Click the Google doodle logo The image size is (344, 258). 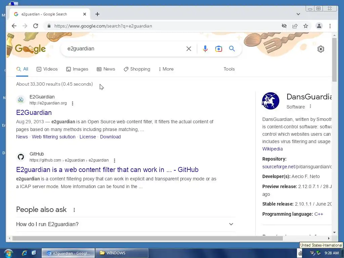[30, 49]
